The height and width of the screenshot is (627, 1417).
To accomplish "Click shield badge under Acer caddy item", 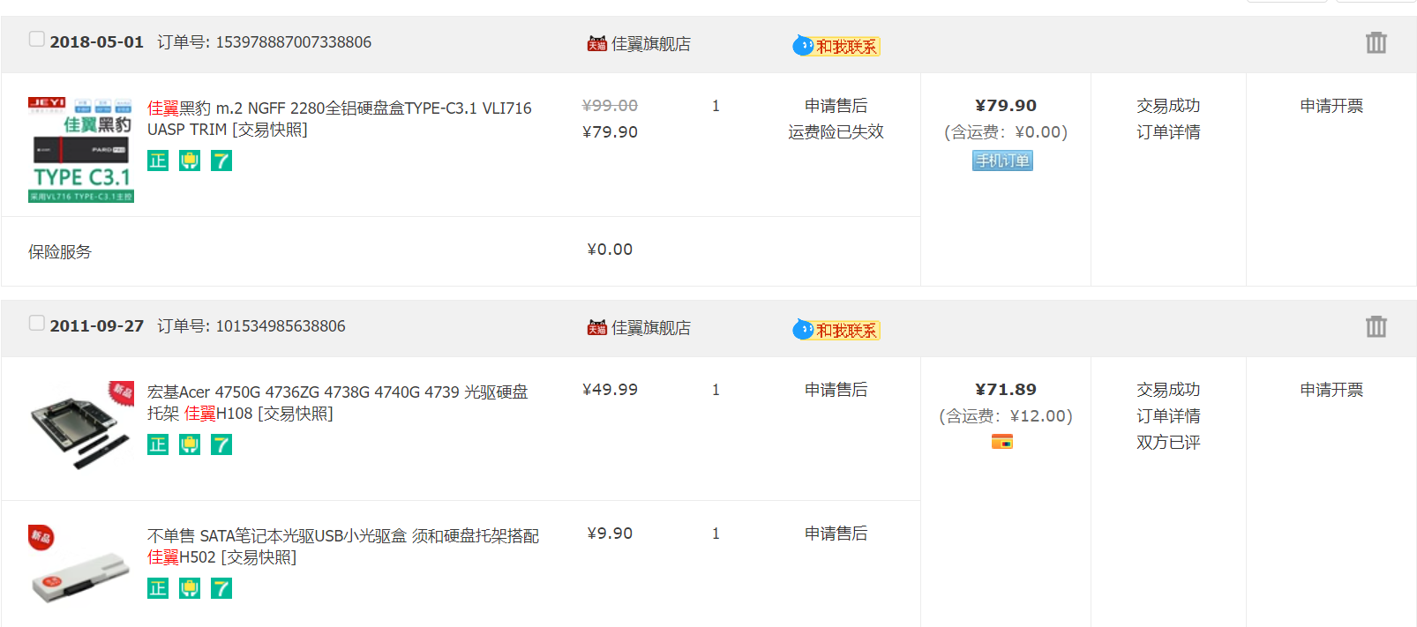I will tap(190, 444).
